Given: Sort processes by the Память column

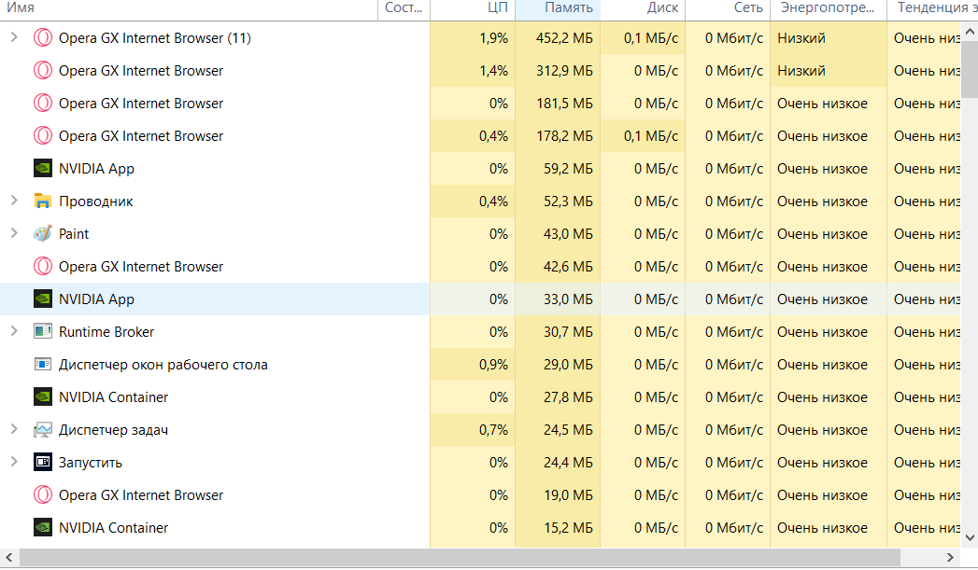Looking at the screenshot, I should point(558,8).
